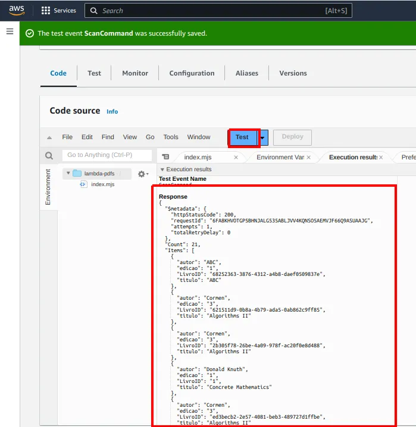
Task: Switch to the Execution result tab
Action: (x=353, y=158)
